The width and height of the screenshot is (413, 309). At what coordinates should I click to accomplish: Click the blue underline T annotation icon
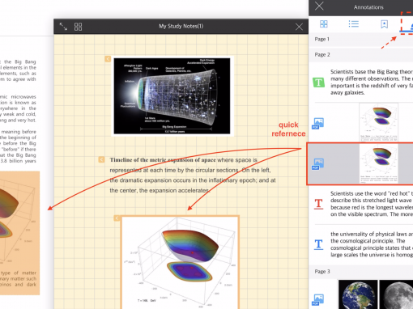point(318,245)
